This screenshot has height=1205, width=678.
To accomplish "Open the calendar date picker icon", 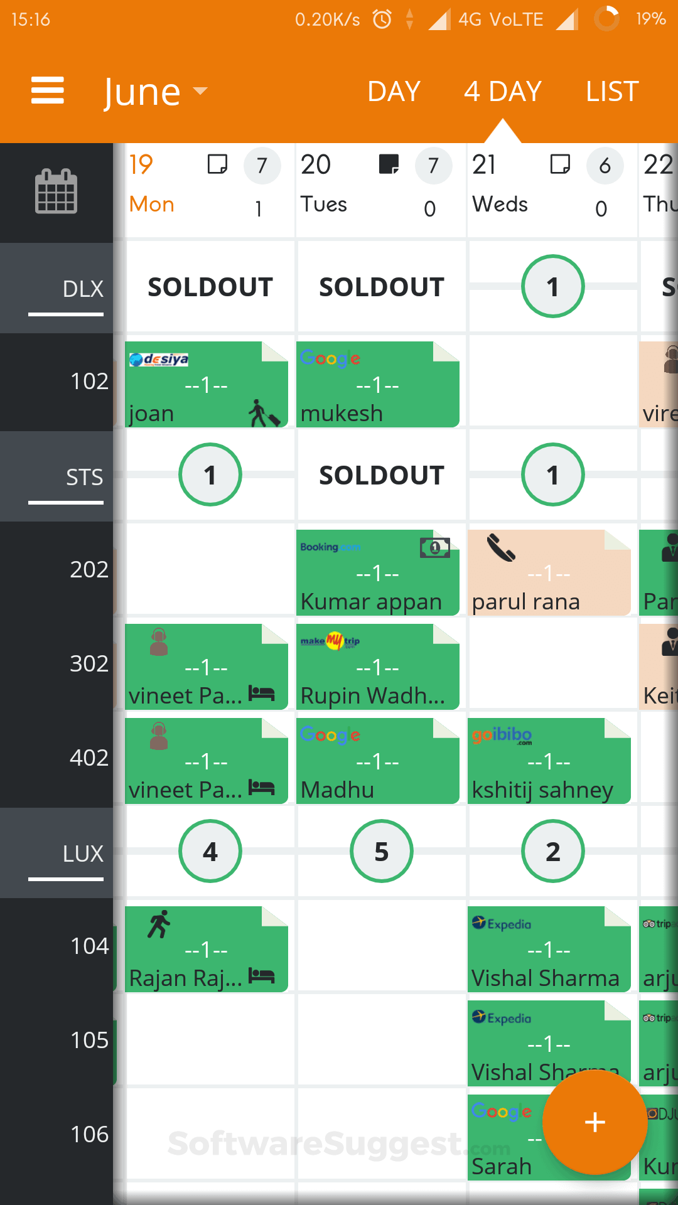I will coord(56,191).
